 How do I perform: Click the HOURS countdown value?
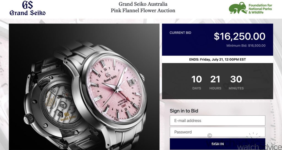click(215, 79)
